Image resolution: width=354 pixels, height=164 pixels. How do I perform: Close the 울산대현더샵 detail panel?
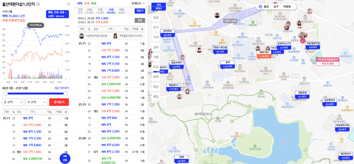[x=68, y=4]
